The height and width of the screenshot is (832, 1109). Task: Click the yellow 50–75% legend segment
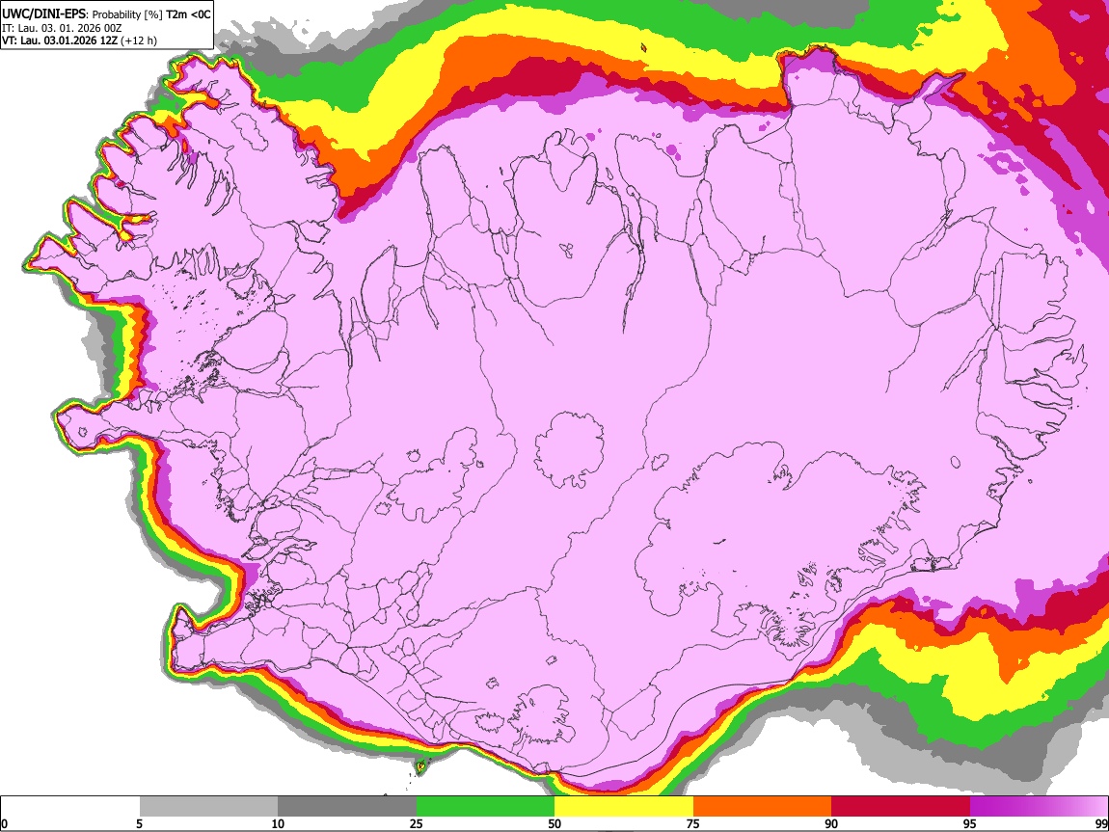(624, 807)
